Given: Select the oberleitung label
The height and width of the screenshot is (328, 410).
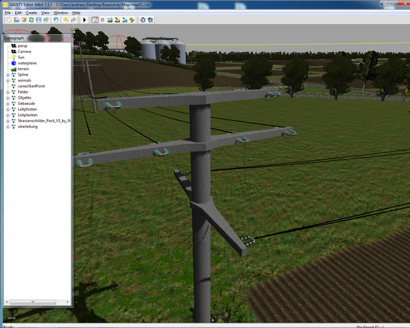Looking at the screenshot, I should [x=27, y=126].
